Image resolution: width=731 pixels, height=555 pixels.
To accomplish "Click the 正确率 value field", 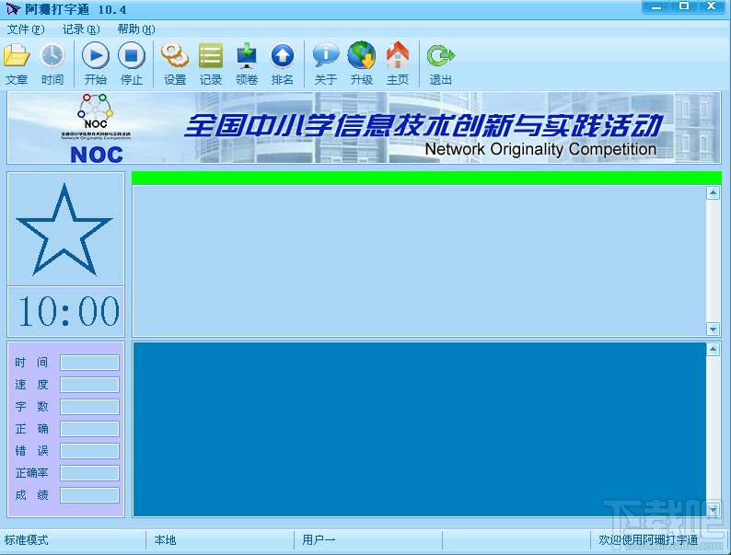I will click(x=89, y=473).
